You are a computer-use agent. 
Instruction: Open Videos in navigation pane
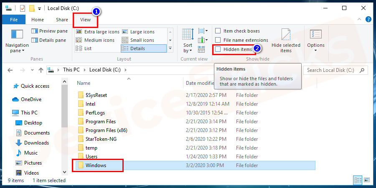click(27, 173)
